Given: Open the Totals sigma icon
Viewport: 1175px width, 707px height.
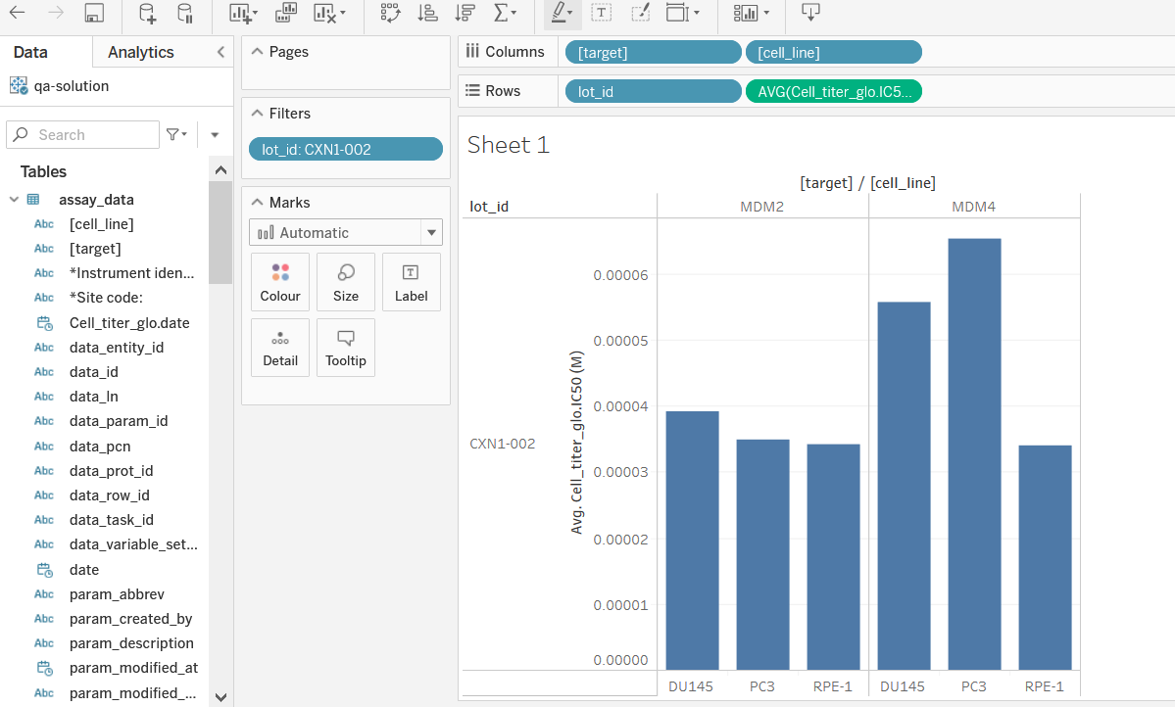Looking at the screenshot, I should coord(503,15).
